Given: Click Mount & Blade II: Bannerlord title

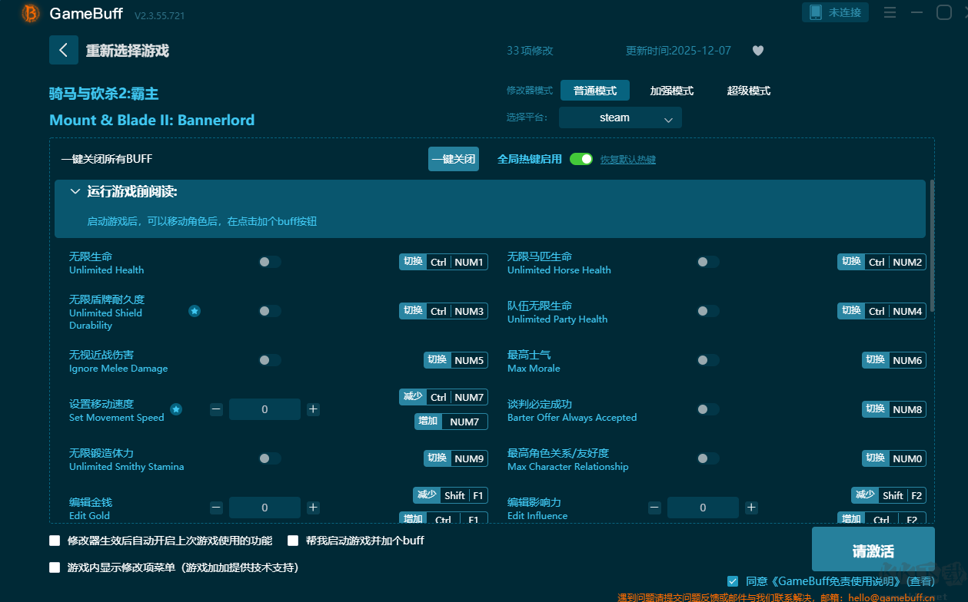Looking at the screenshot, I should (x=151, y=120).
